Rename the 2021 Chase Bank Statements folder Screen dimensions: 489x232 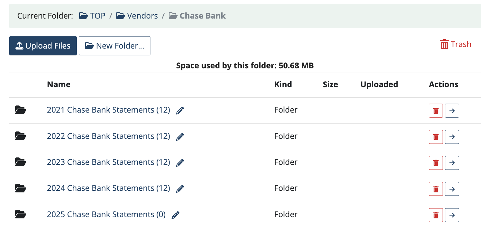tap(180, 110)
